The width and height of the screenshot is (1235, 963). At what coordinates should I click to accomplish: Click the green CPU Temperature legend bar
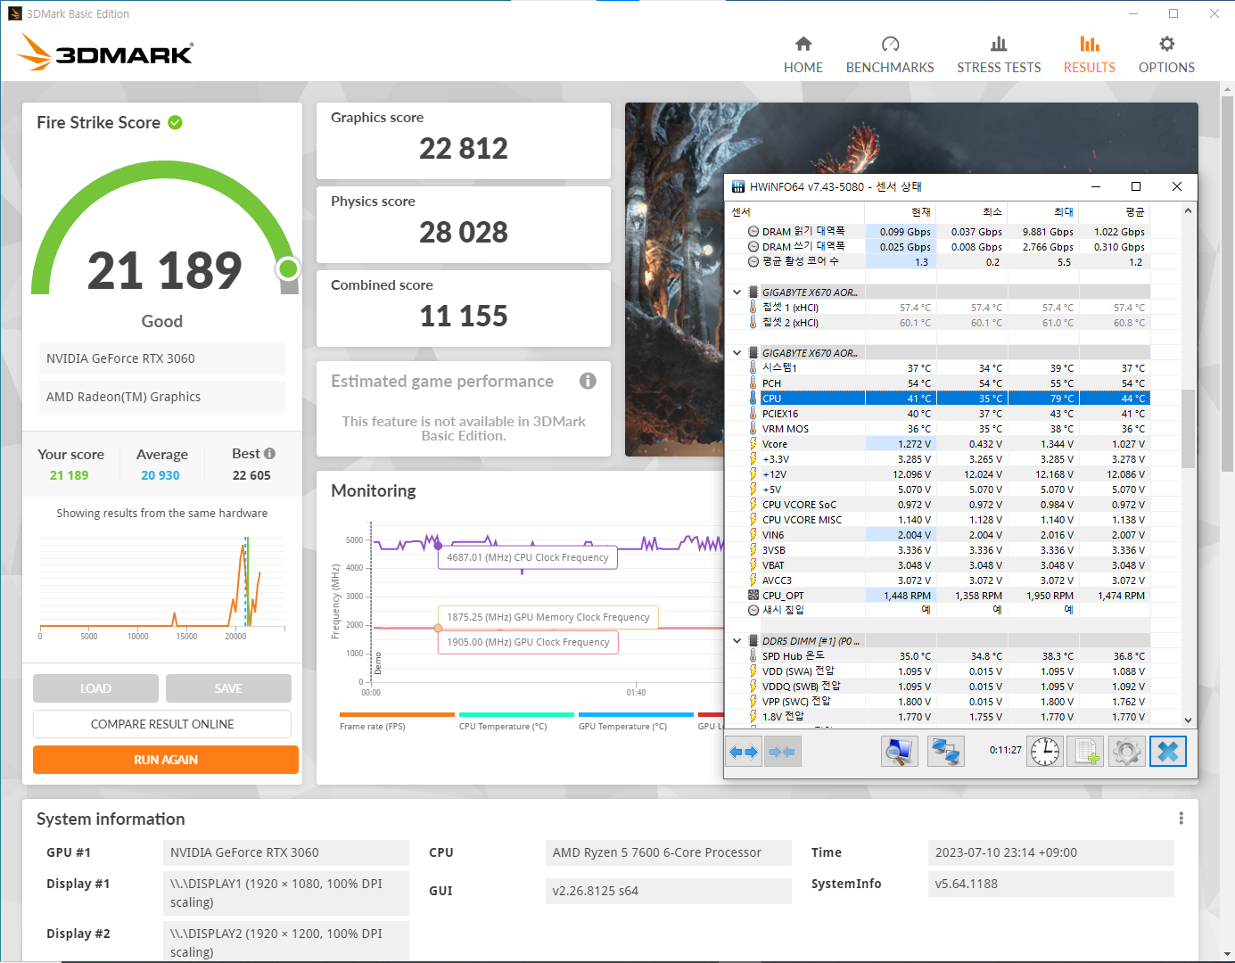coord(516,714)
